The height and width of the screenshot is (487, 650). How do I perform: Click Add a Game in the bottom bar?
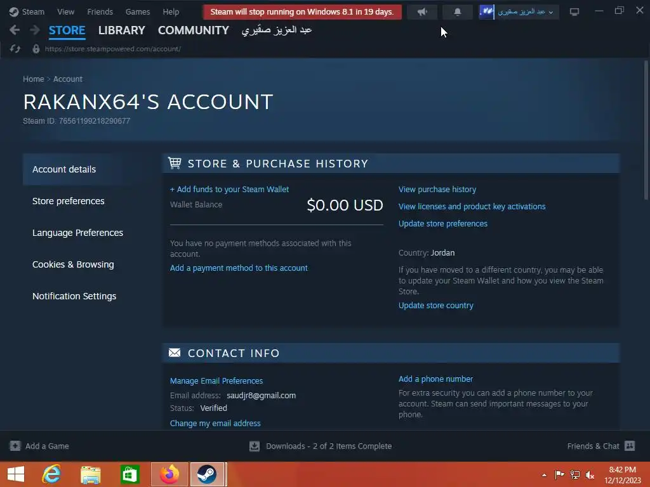pyautogui.click(x=47, y=446)
